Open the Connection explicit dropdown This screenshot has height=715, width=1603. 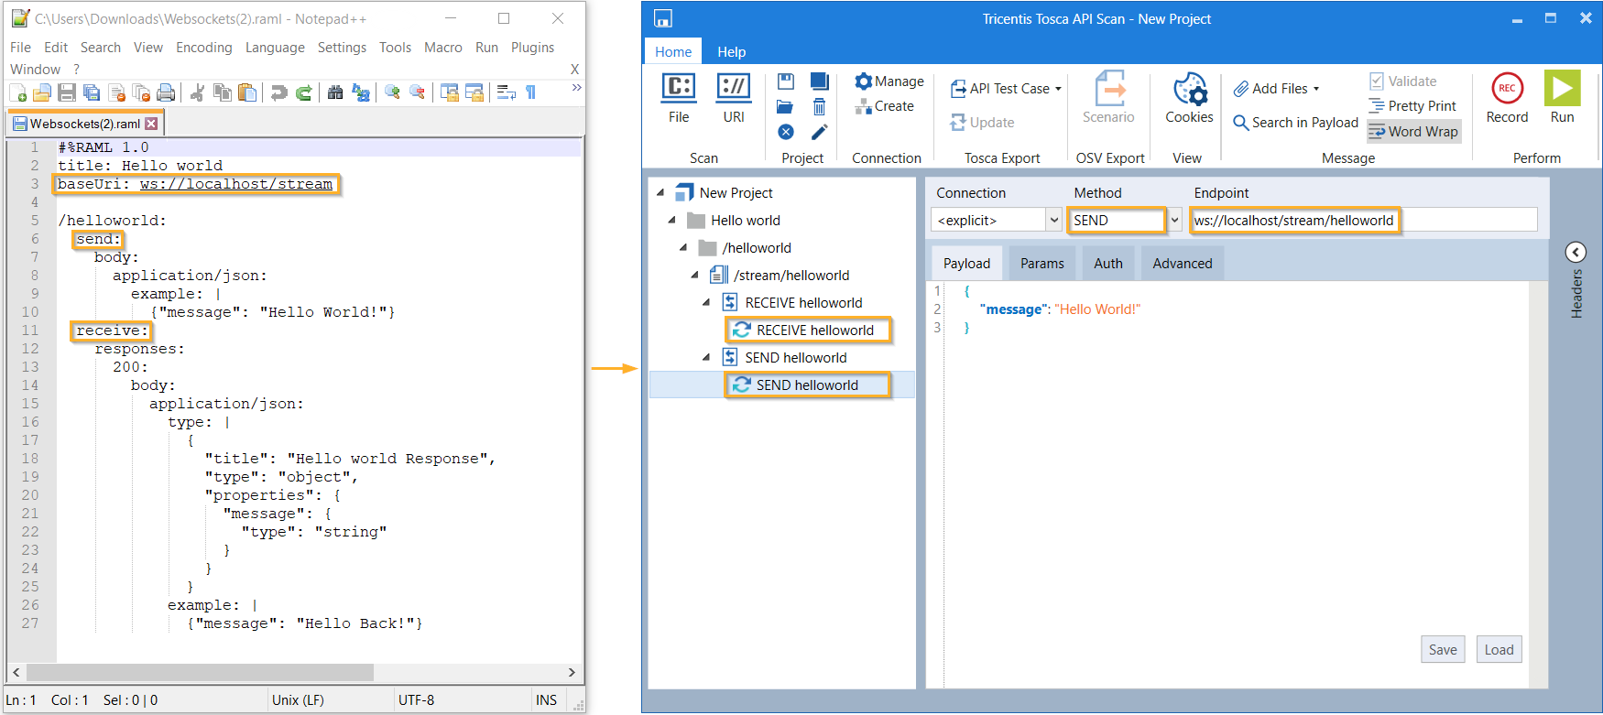[1053, 220]
